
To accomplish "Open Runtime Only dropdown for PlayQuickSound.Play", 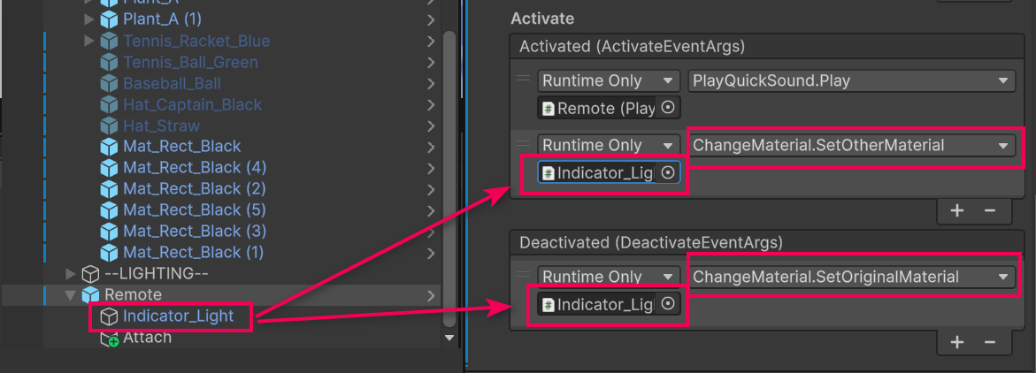I will 609,81.
